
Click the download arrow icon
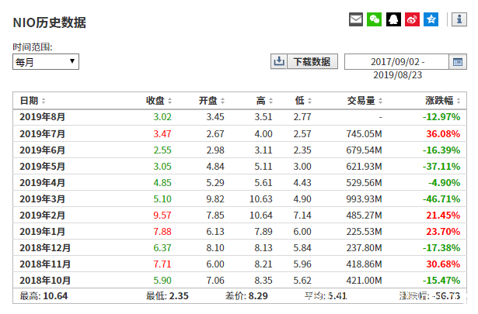coord(278,62)
